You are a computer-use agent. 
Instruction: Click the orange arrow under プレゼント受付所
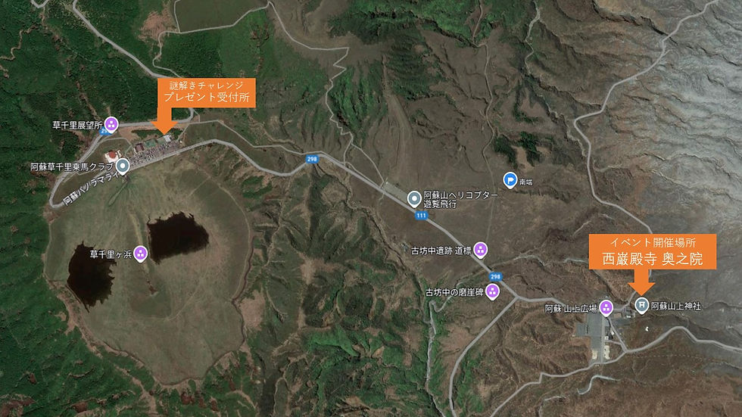(165, 120)
